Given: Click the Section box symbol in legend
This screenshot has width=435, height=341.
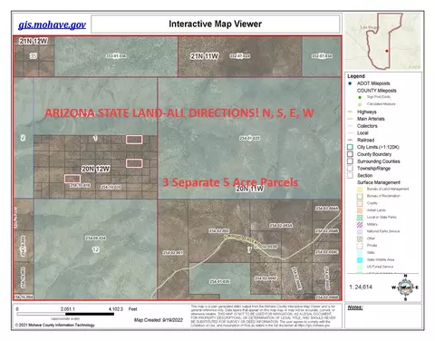Looking at the screenshot, I should pyautogui.click(x=350, y=176).
